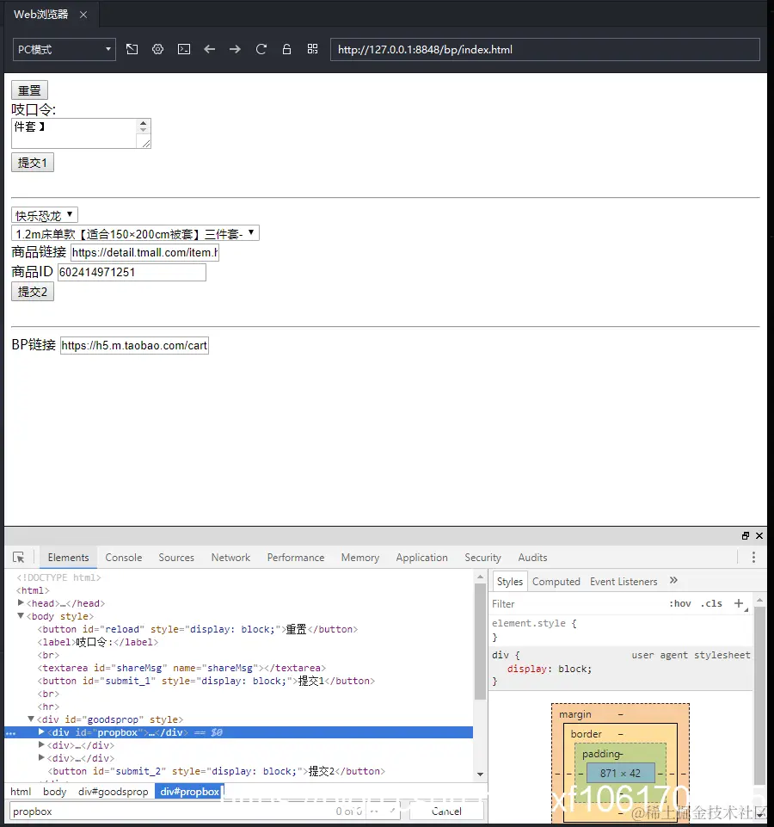Add new style rule with plus icon
This screenshot has width=774, height=827.
click(739, 603)
